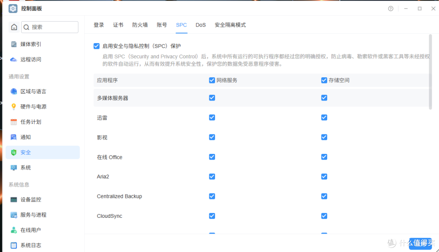Click the hardware and power bulb icon
Screen dimensions: 439x252
coord(13,107)
